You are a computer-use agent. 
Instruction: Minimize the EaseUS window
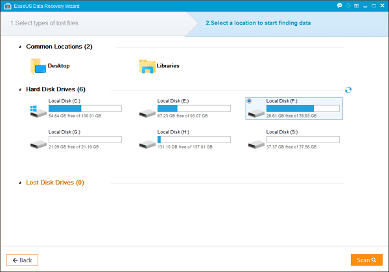tap(365, 6)
